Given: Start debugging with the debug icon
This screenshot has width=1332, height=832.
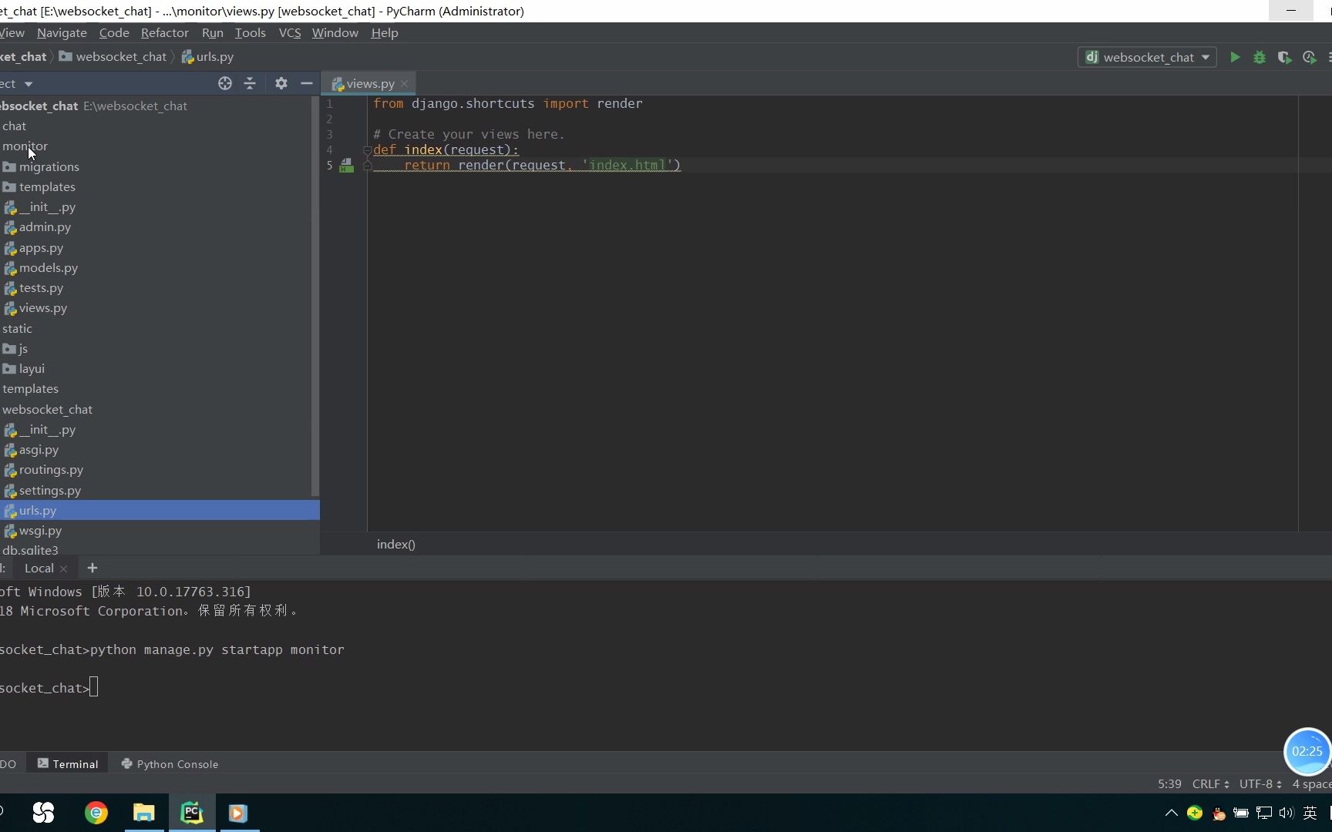Looking at the screenshot, I should click(1260, 57).
